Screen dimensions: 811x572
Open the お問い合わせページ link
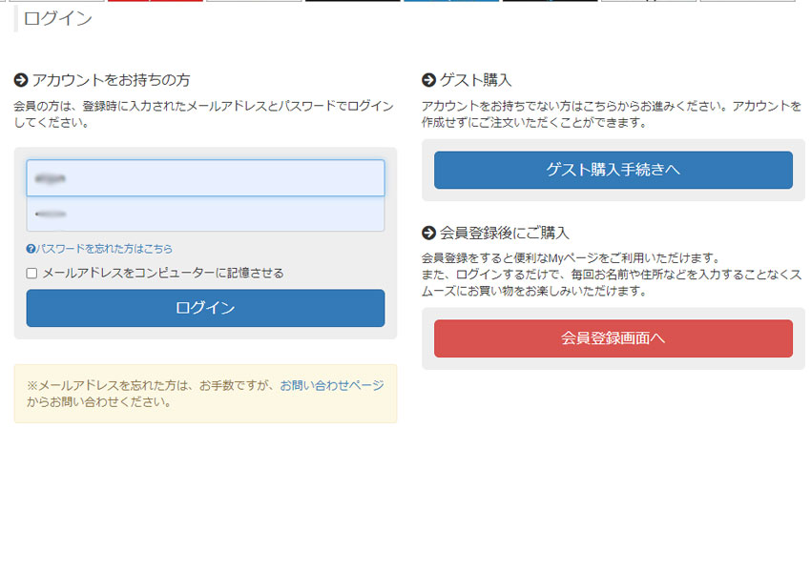331,385
